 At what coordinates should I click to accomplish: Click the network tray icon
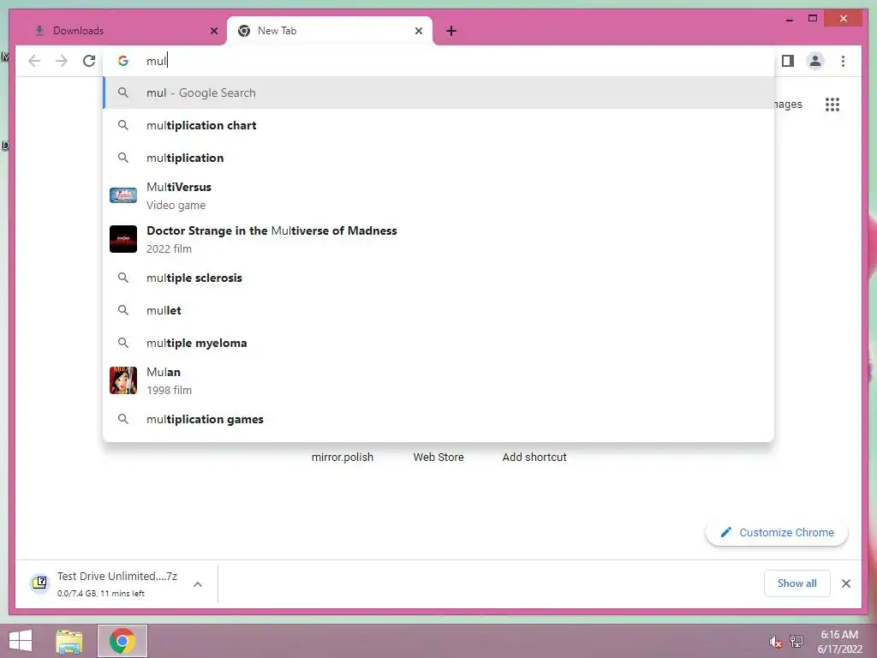(x=796, y=642)
